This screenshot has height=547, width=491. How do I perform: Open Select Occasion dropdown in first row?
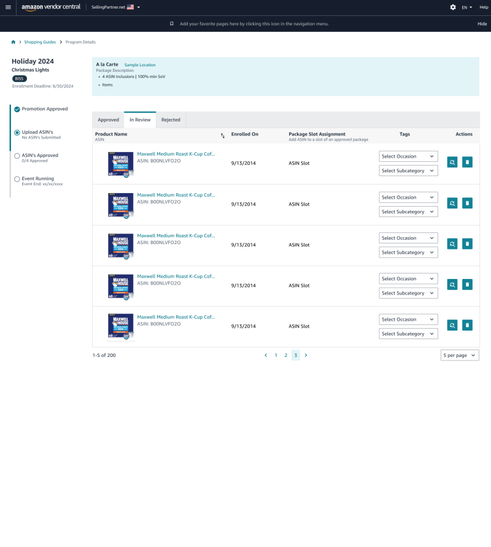pos(408,156)
